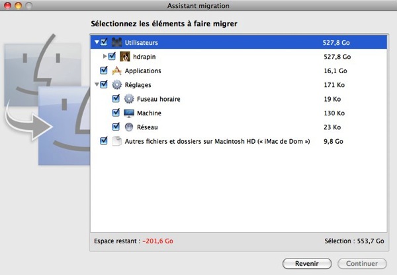
Task: Click the Assistant migration title bar
Action: pos(198,5)
